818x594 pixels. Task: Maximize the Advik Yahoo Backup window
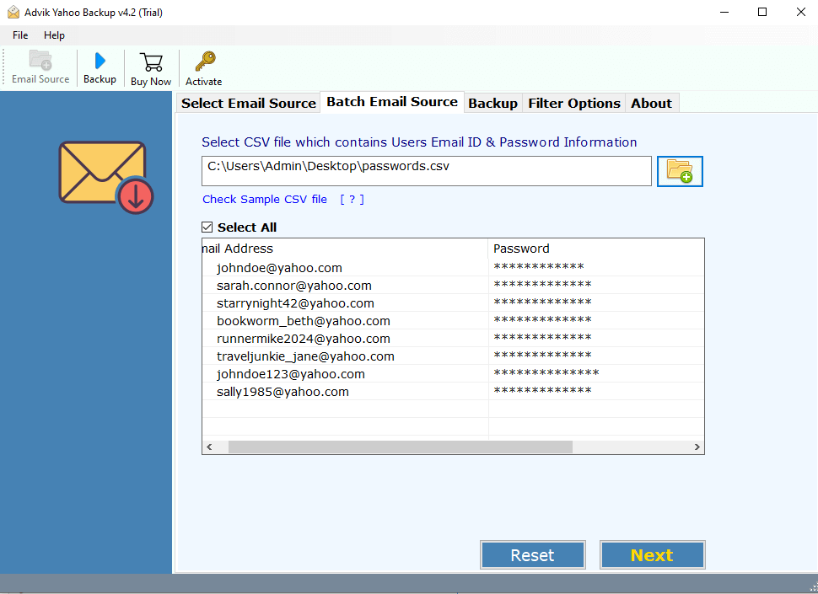pyautogui.click(x=762, y=12)
